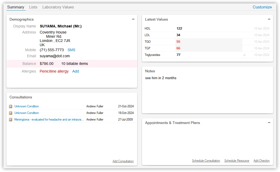Open the Appointments & Treatment Plans overflow menu

[269, 122]
